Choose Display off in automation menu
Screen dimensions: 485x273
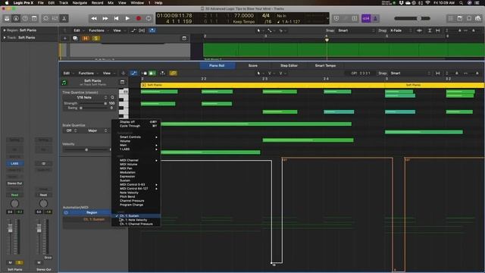click(136, 122)
